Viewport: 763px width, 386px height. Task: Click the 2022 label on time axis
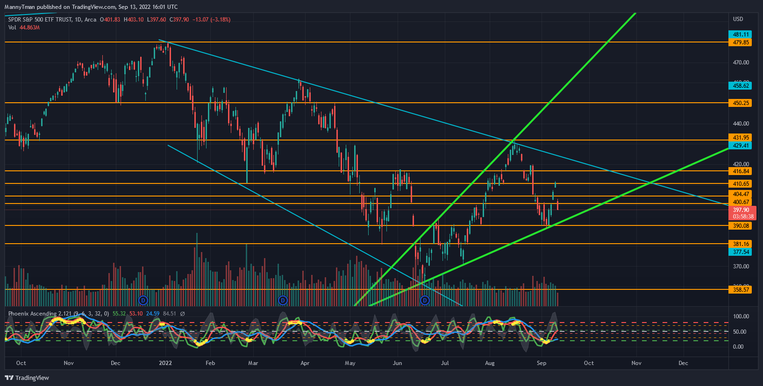(165, 363)
